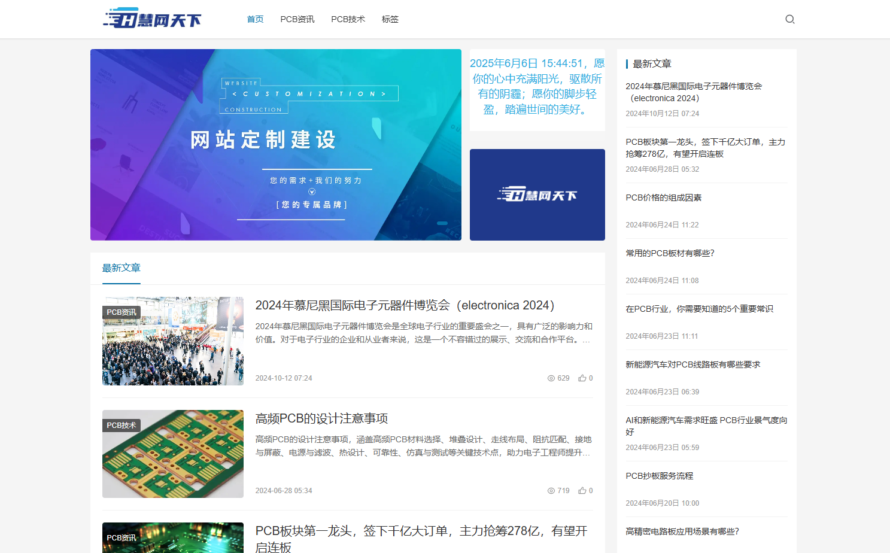Click PCB资讯 tag on 龙头 article thumbnail
The width and height of the screenshot is (890, 553).
(121, 538)
